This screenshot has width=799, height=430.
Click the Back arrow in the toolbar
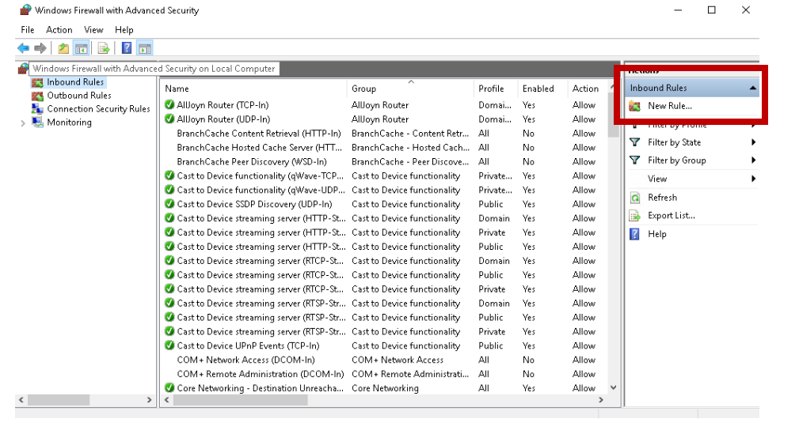coord(23,48)
